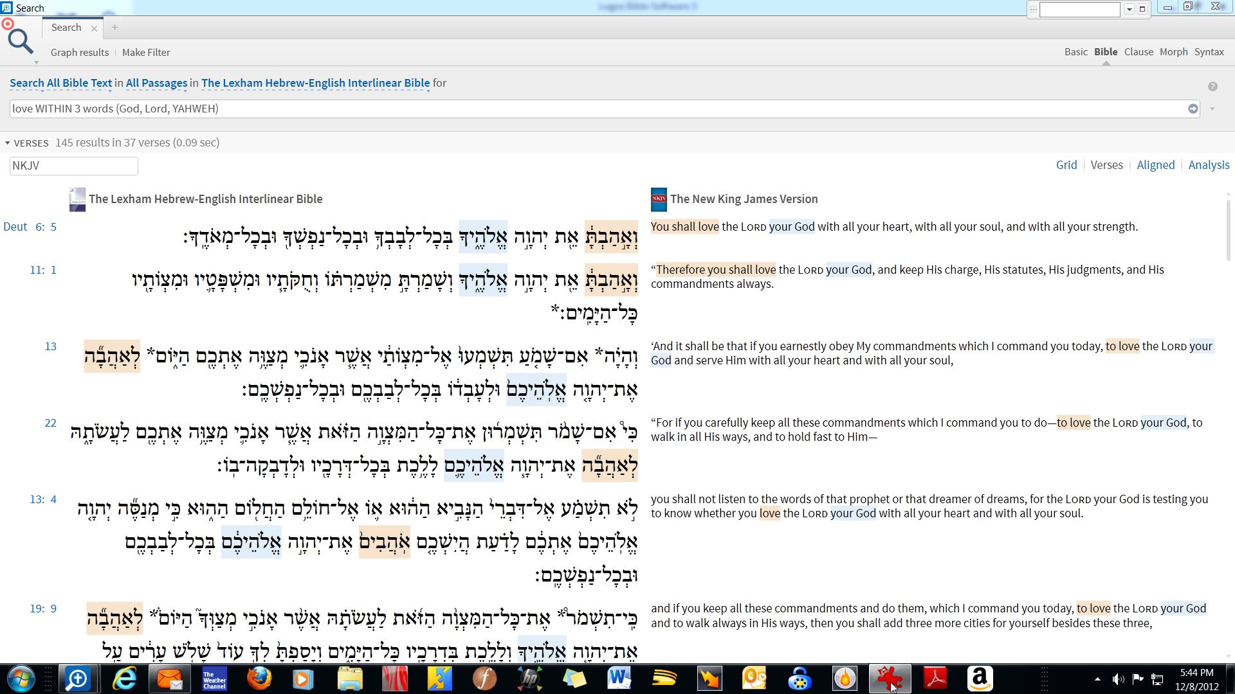Open Deut 6:5 reference link
This screenshot has height=694, width=1235.
click(x=30, y=227)
